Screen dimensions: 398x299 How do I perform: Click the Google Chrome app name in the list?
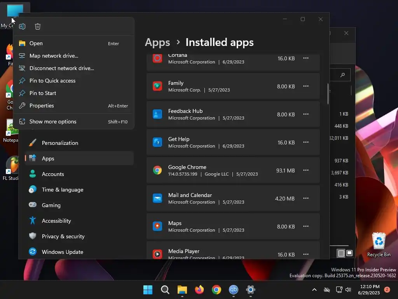187,167
